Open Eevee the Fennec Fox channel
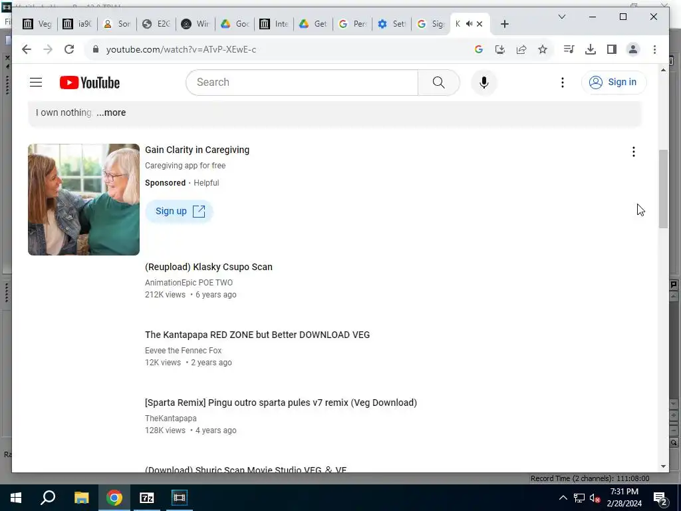Screen dimensions: 681x511 coord(184,350)
